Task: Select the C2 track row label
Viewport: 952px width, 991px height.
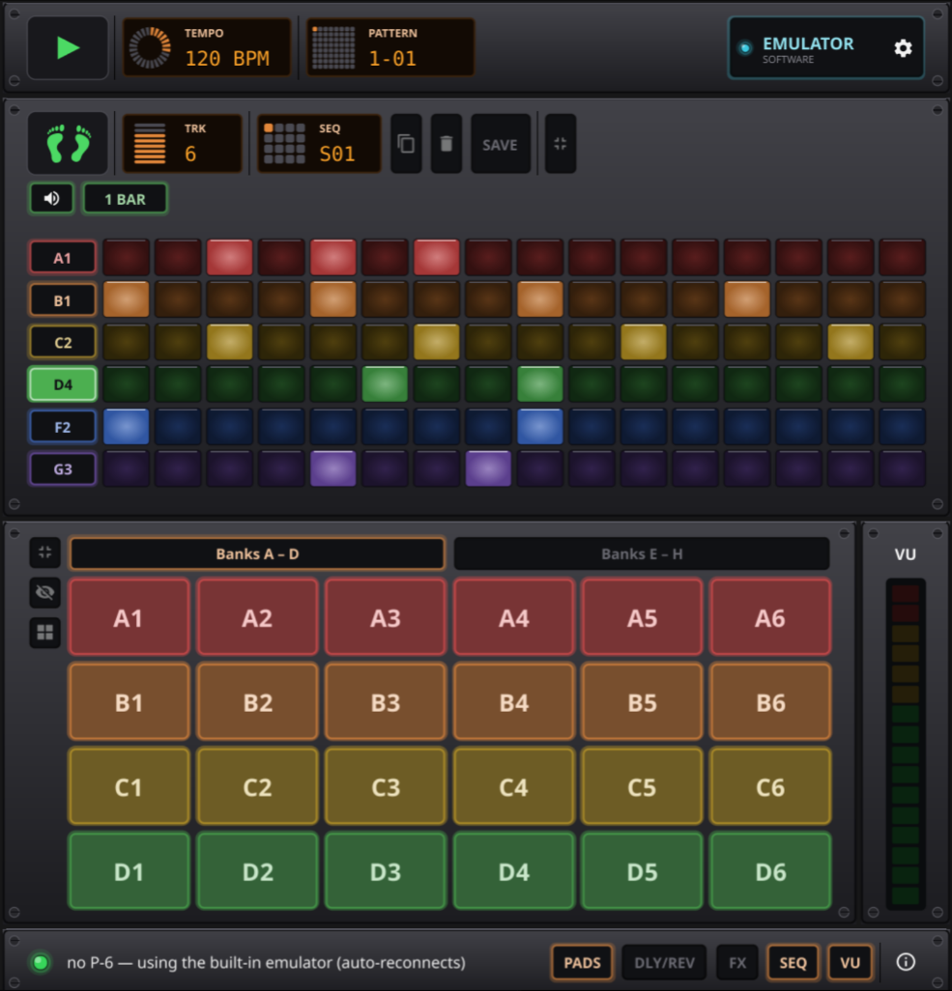Action: [x=63, y=343]
